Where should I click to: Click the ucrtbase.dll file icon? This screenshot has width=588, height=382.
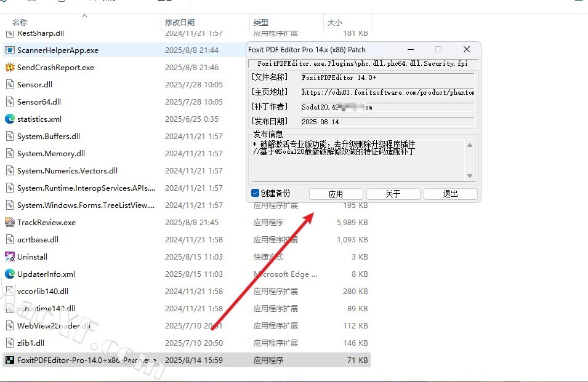point(10,240)
